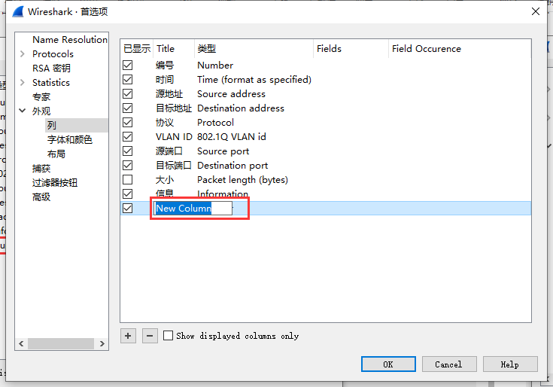This screenshot has height=387, width=553.
Task: Expand the Statistics tree node
Action: [x=23, y=82]
